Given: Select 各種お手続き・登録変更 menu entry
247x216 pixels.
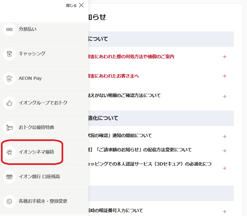Looking at the screenshot, I should point(43,201).
